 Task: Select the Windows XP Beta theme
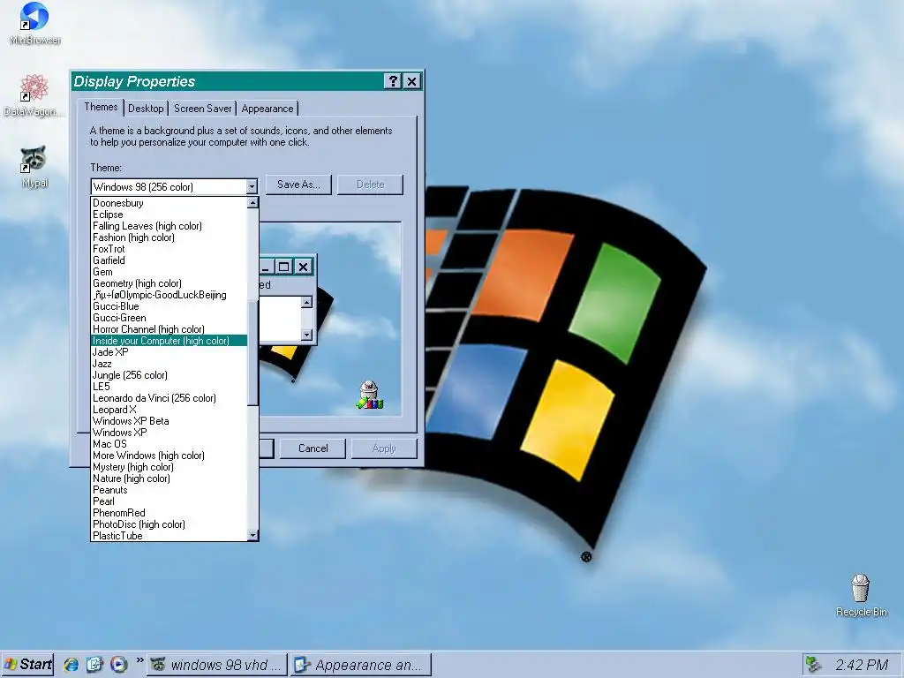(169, 421)
